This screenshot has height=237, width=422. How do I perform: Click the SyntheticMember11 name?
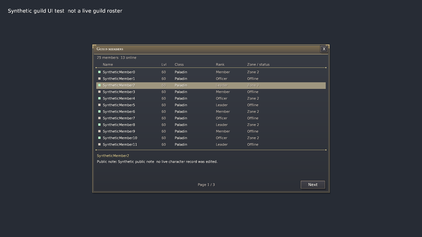tap(120, 145)
